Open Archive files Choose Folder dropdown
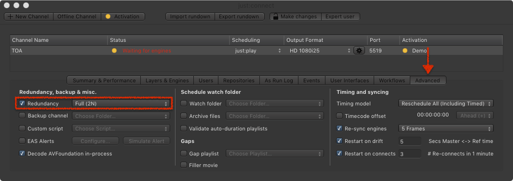Image resolution: width=513 pixels, height=181 pixels. (x=275, y=116)
